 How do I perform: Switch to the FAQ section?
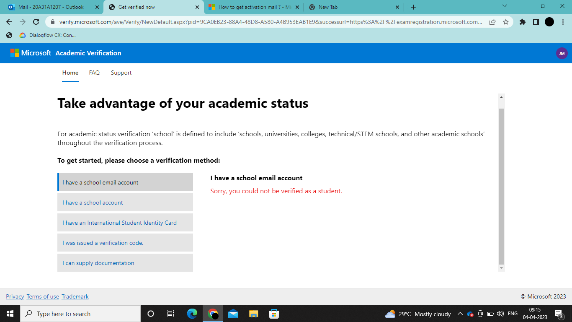[94, 73]
